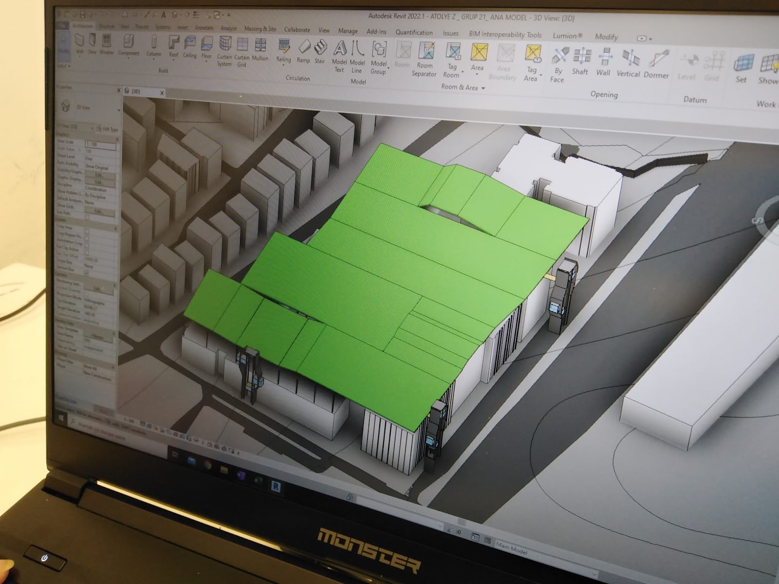This screenshot has height=584, width=779.
Task: Close the {3D} view tab
Action: (162, 92)
